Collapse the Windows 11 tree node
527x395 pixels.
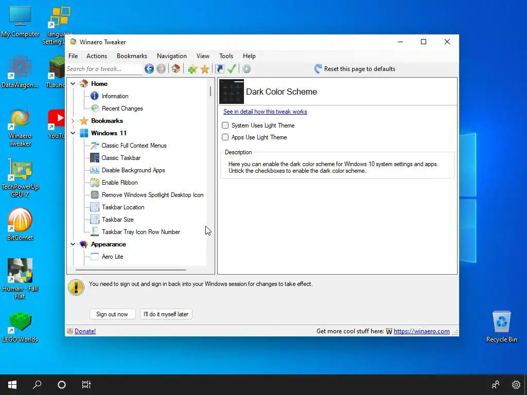point(73,133)
